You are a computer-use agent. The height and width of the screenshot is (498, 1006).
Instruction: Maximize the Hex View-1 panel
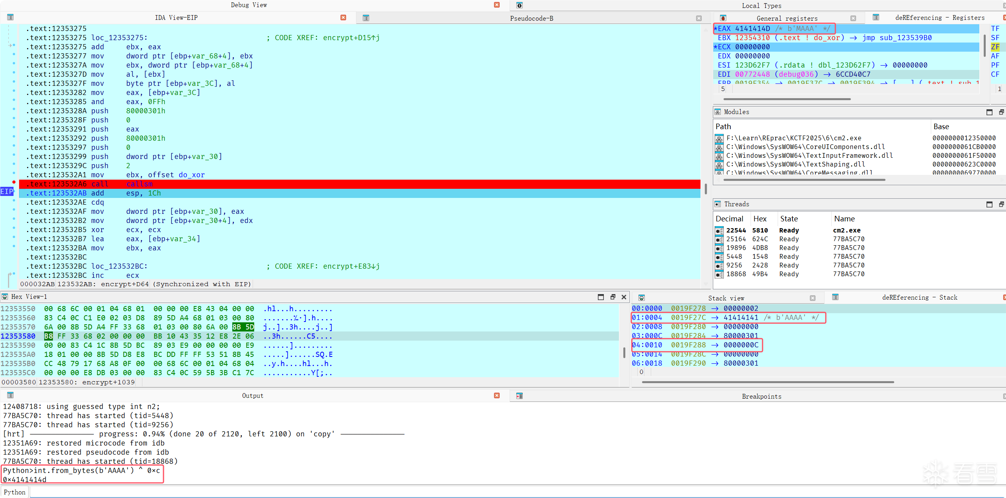[601, 297]
